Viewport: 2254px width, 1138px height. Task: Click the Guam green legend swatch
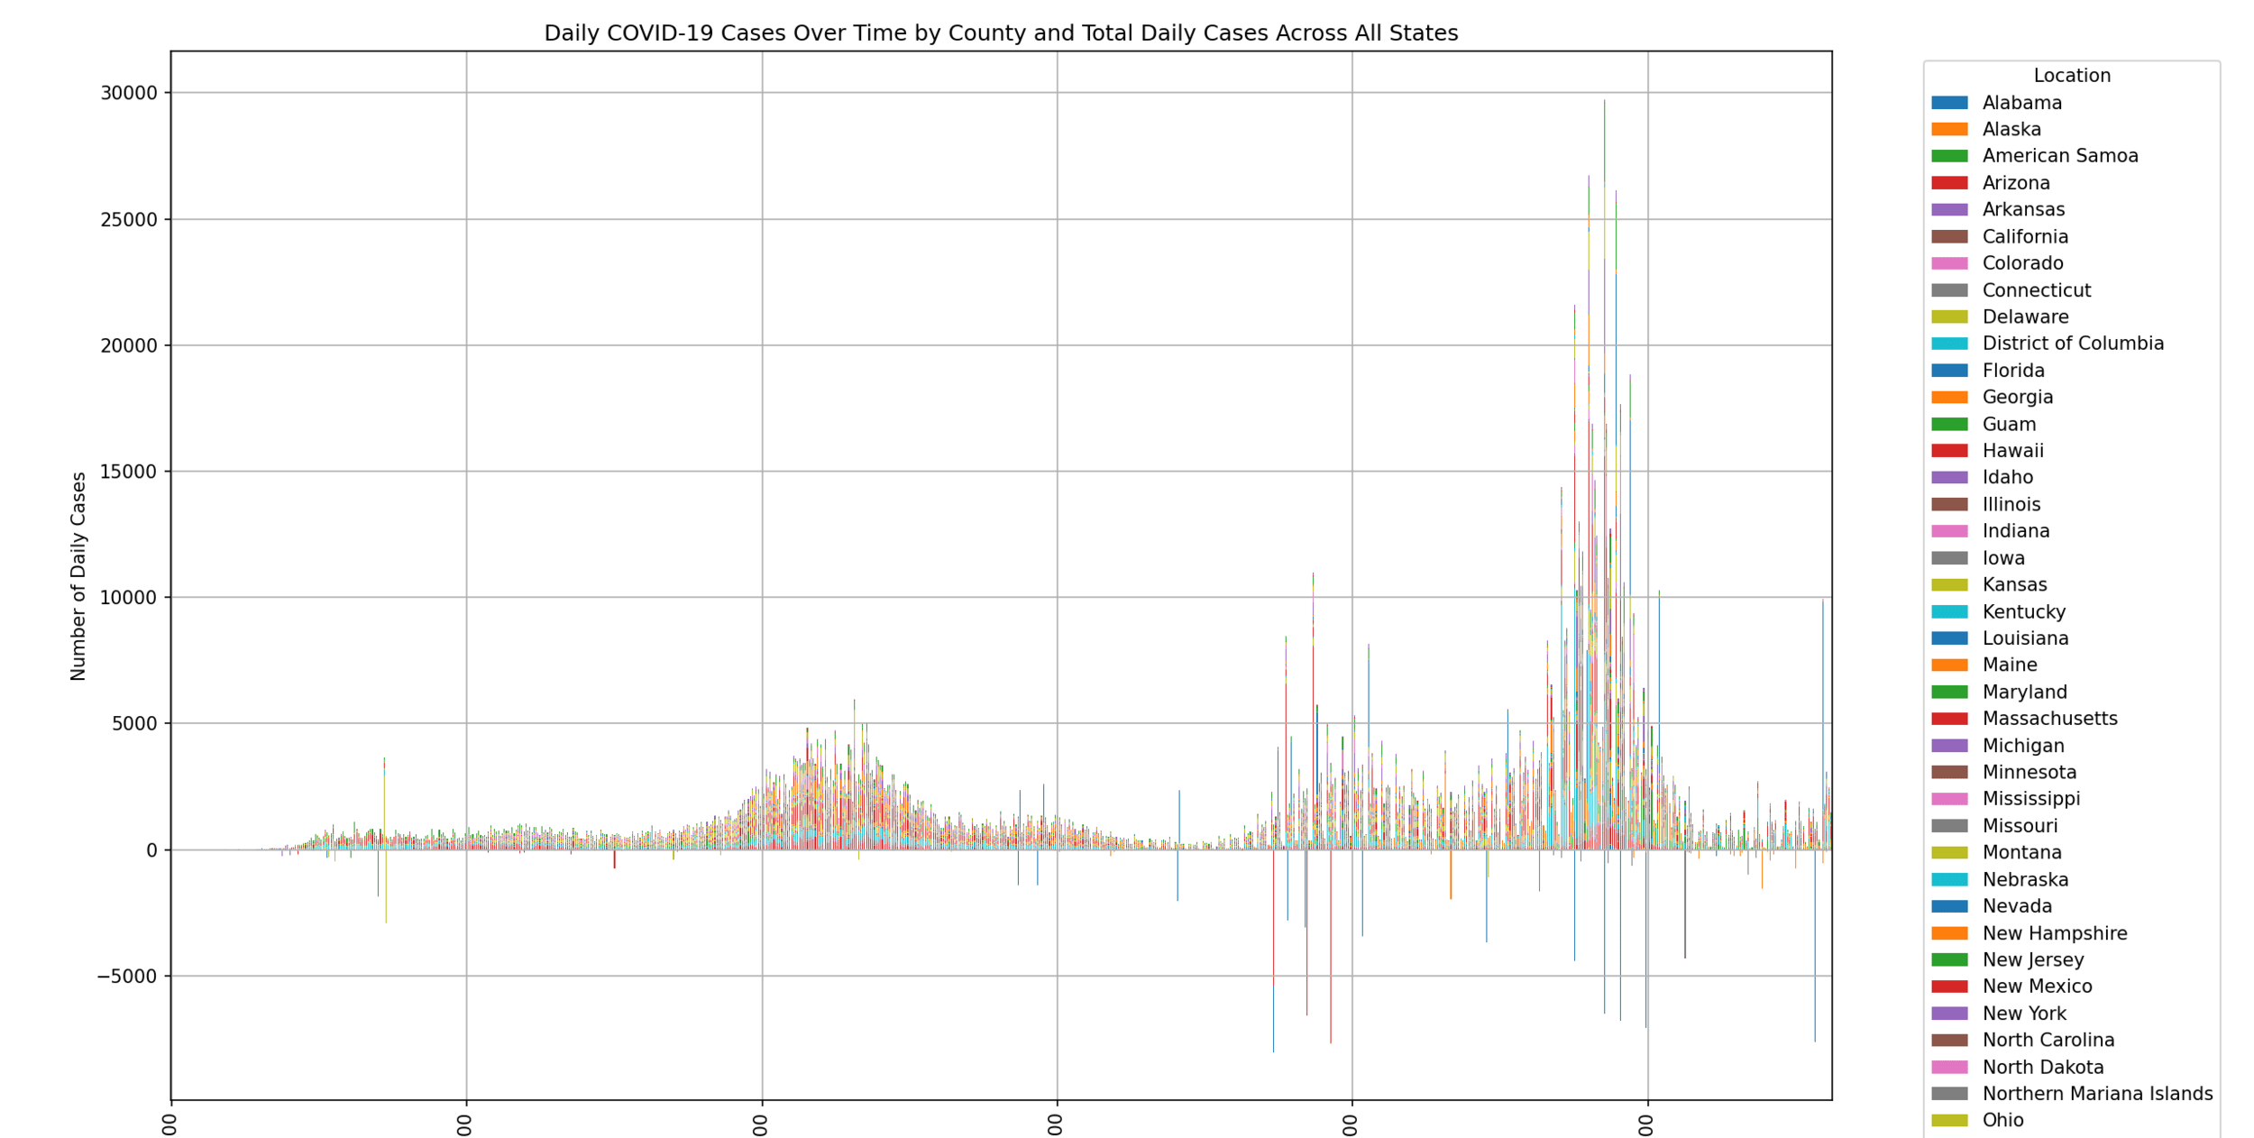(x=1948, y=425)
